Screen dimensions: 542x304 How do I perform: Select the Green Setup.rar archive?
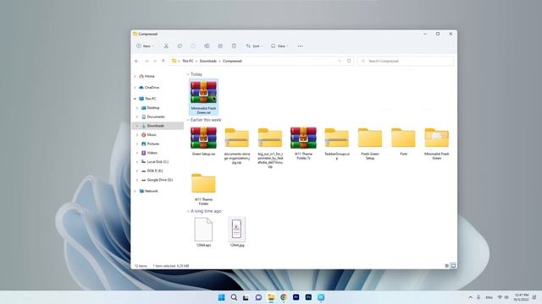(x=203, y=141)
